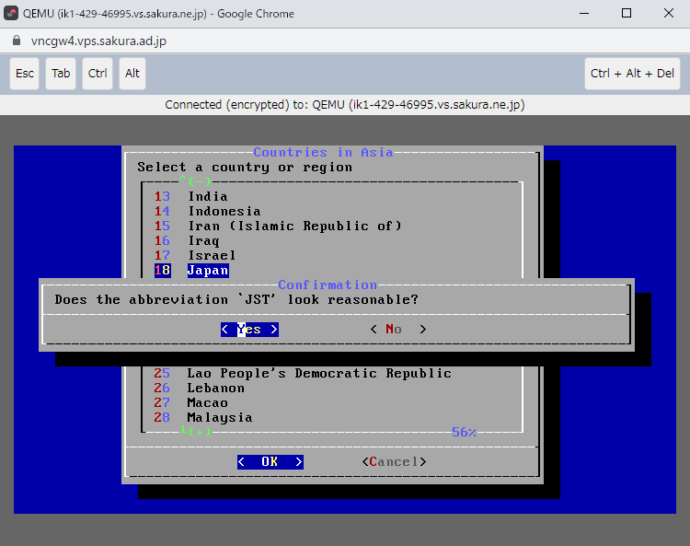Confirm JST abbreviation with Yes
Screen dimensions: 690x546
[249, 330]
